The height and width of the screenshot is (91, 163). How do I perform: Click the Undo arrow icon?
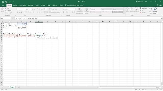tap(6, 2)
